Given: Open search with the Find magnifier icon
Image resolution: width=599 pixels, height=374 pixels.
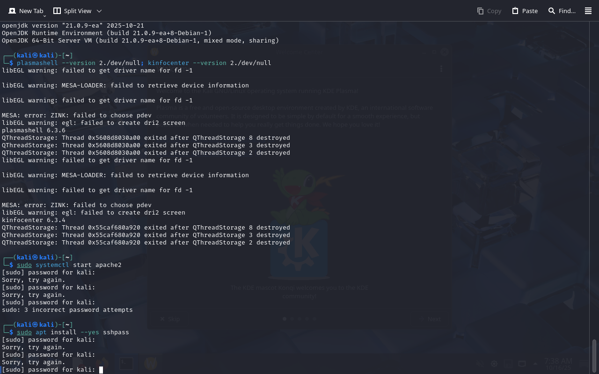Looking at the screenshot, I should pyautogui.click(x=552, y=11).
